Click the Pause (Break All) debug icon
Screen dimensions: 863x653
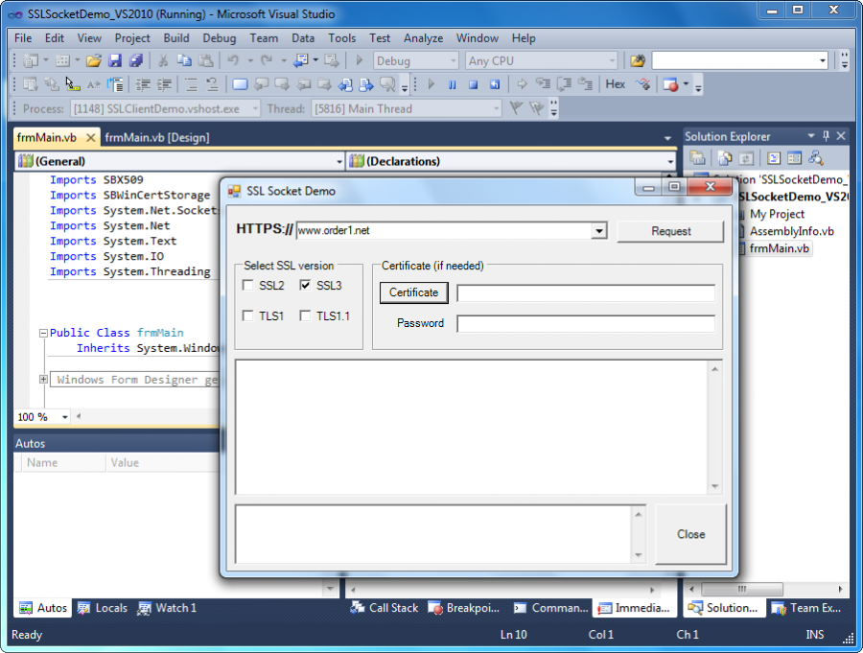(452, 84)
